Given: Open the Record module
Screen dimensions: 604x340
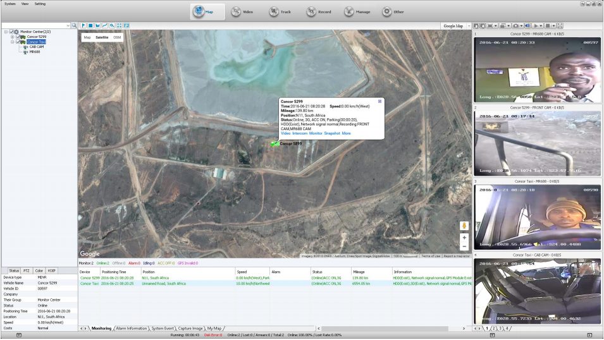Looking at the screenshot, I should (319, 12).
